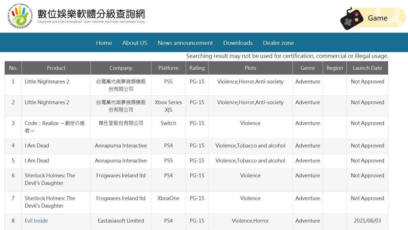Viewport: 408px width, 230px height.
Task: Click PG-15 rating in row 3
Action: (197, 123)
